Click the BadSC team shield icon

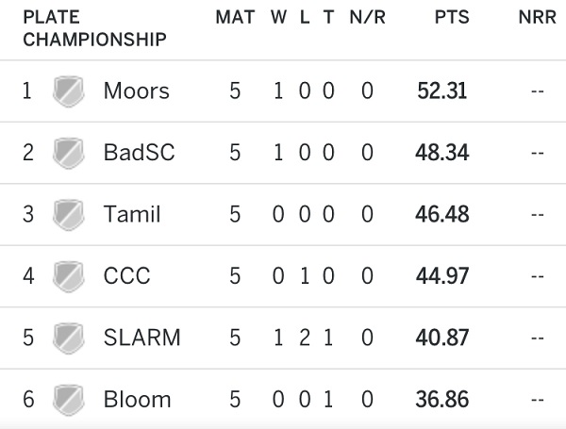click(69, 153)
